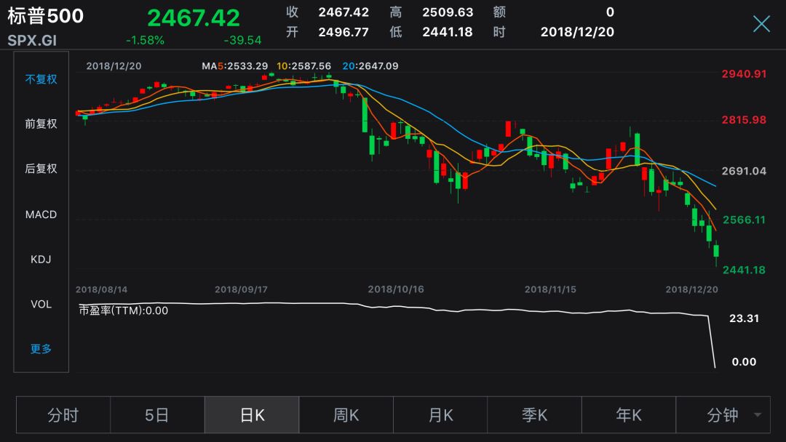Open the 季K quarterly chart tab

coord(534,414)
